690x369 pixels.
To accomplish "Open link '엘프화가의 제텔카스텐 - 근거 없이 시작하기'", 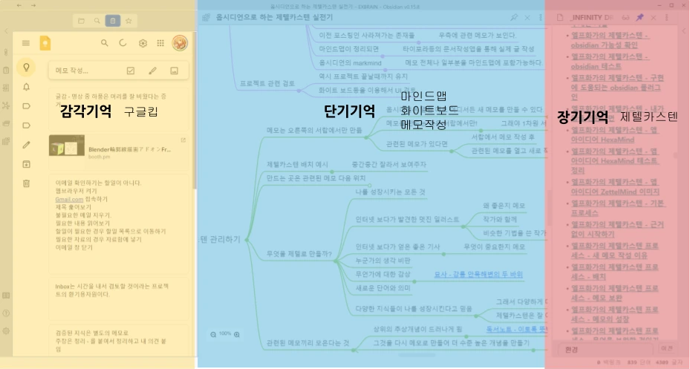I will [617, 229].
